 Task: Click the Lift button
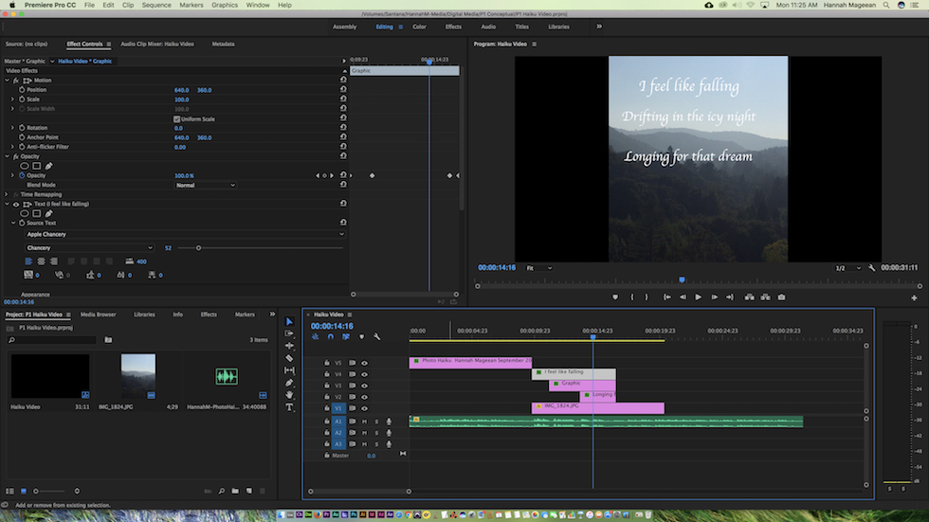point(750,297)
